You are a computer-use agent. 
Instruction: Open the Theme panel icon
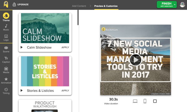[x=6, y=16]
